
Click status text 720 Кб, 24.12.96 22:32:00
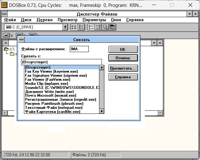[27, 155]
